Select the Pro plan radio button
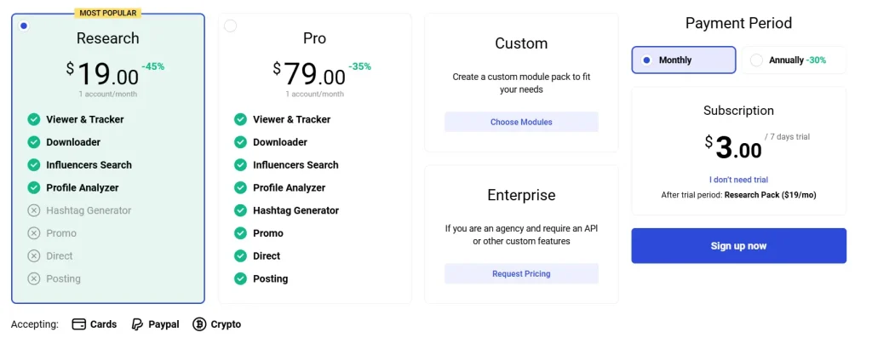The image size is (872, 355). [230, 26]
